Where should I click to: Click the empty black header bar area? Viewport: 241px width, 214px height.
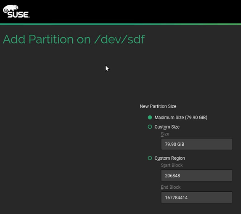tap(139, 11)
